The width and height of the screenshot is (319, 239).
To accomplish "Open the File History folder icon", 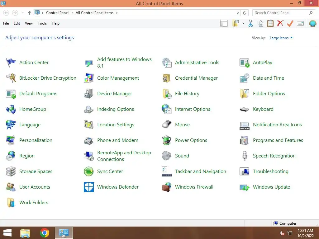I will click(167, 94).
